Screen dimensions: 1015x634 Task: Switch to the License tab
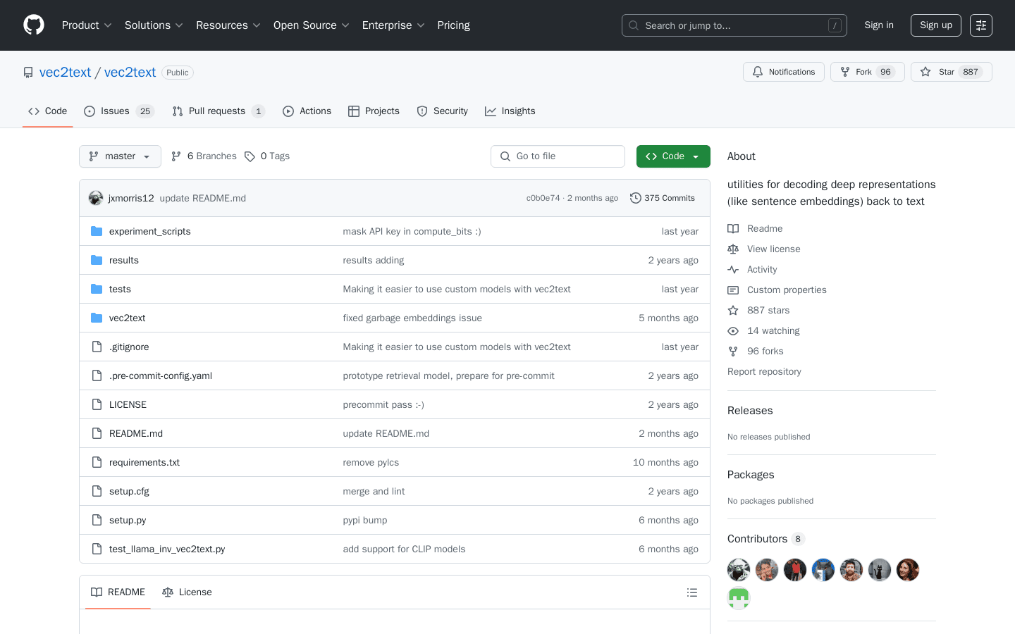pos(187,592)
